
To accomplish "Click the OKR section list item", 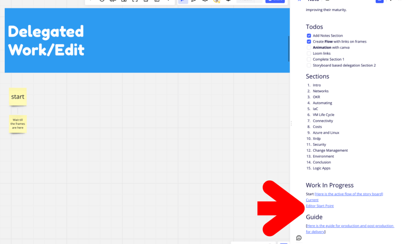I will (316, 97).
